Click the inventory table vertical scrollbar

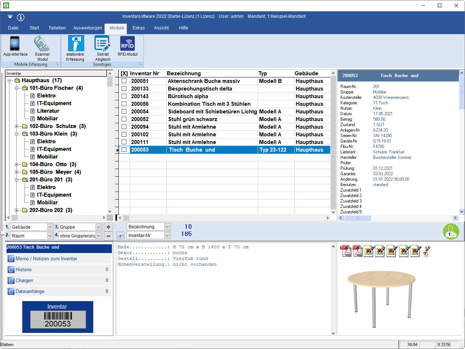tap(333, 143)
